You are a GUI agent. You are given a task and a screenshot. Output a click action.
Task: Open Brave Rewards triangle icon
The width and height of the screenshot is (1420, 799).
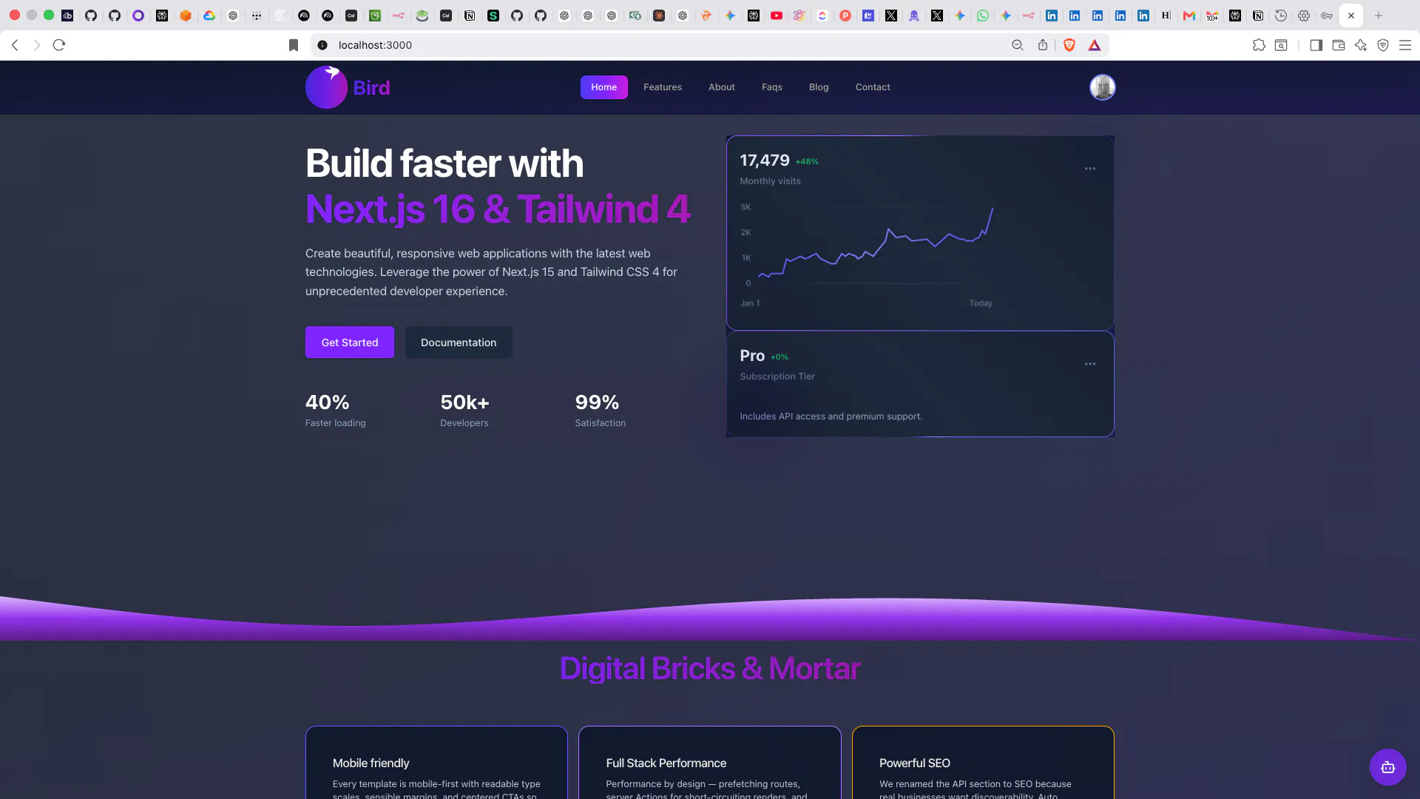(x=1095, y=45)
